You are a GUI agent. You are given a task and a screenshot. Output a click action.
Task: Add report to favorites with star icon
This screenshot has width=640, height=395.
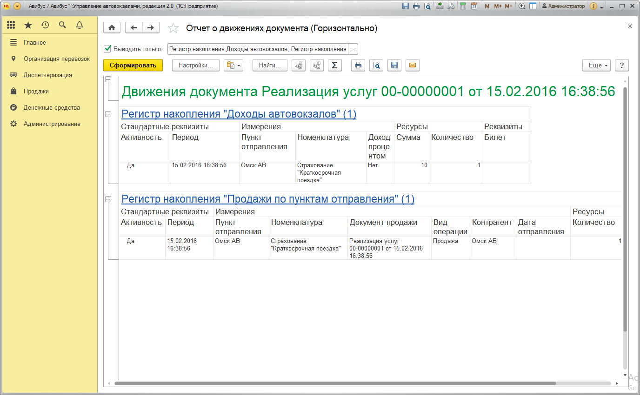(x=173, y=28)
